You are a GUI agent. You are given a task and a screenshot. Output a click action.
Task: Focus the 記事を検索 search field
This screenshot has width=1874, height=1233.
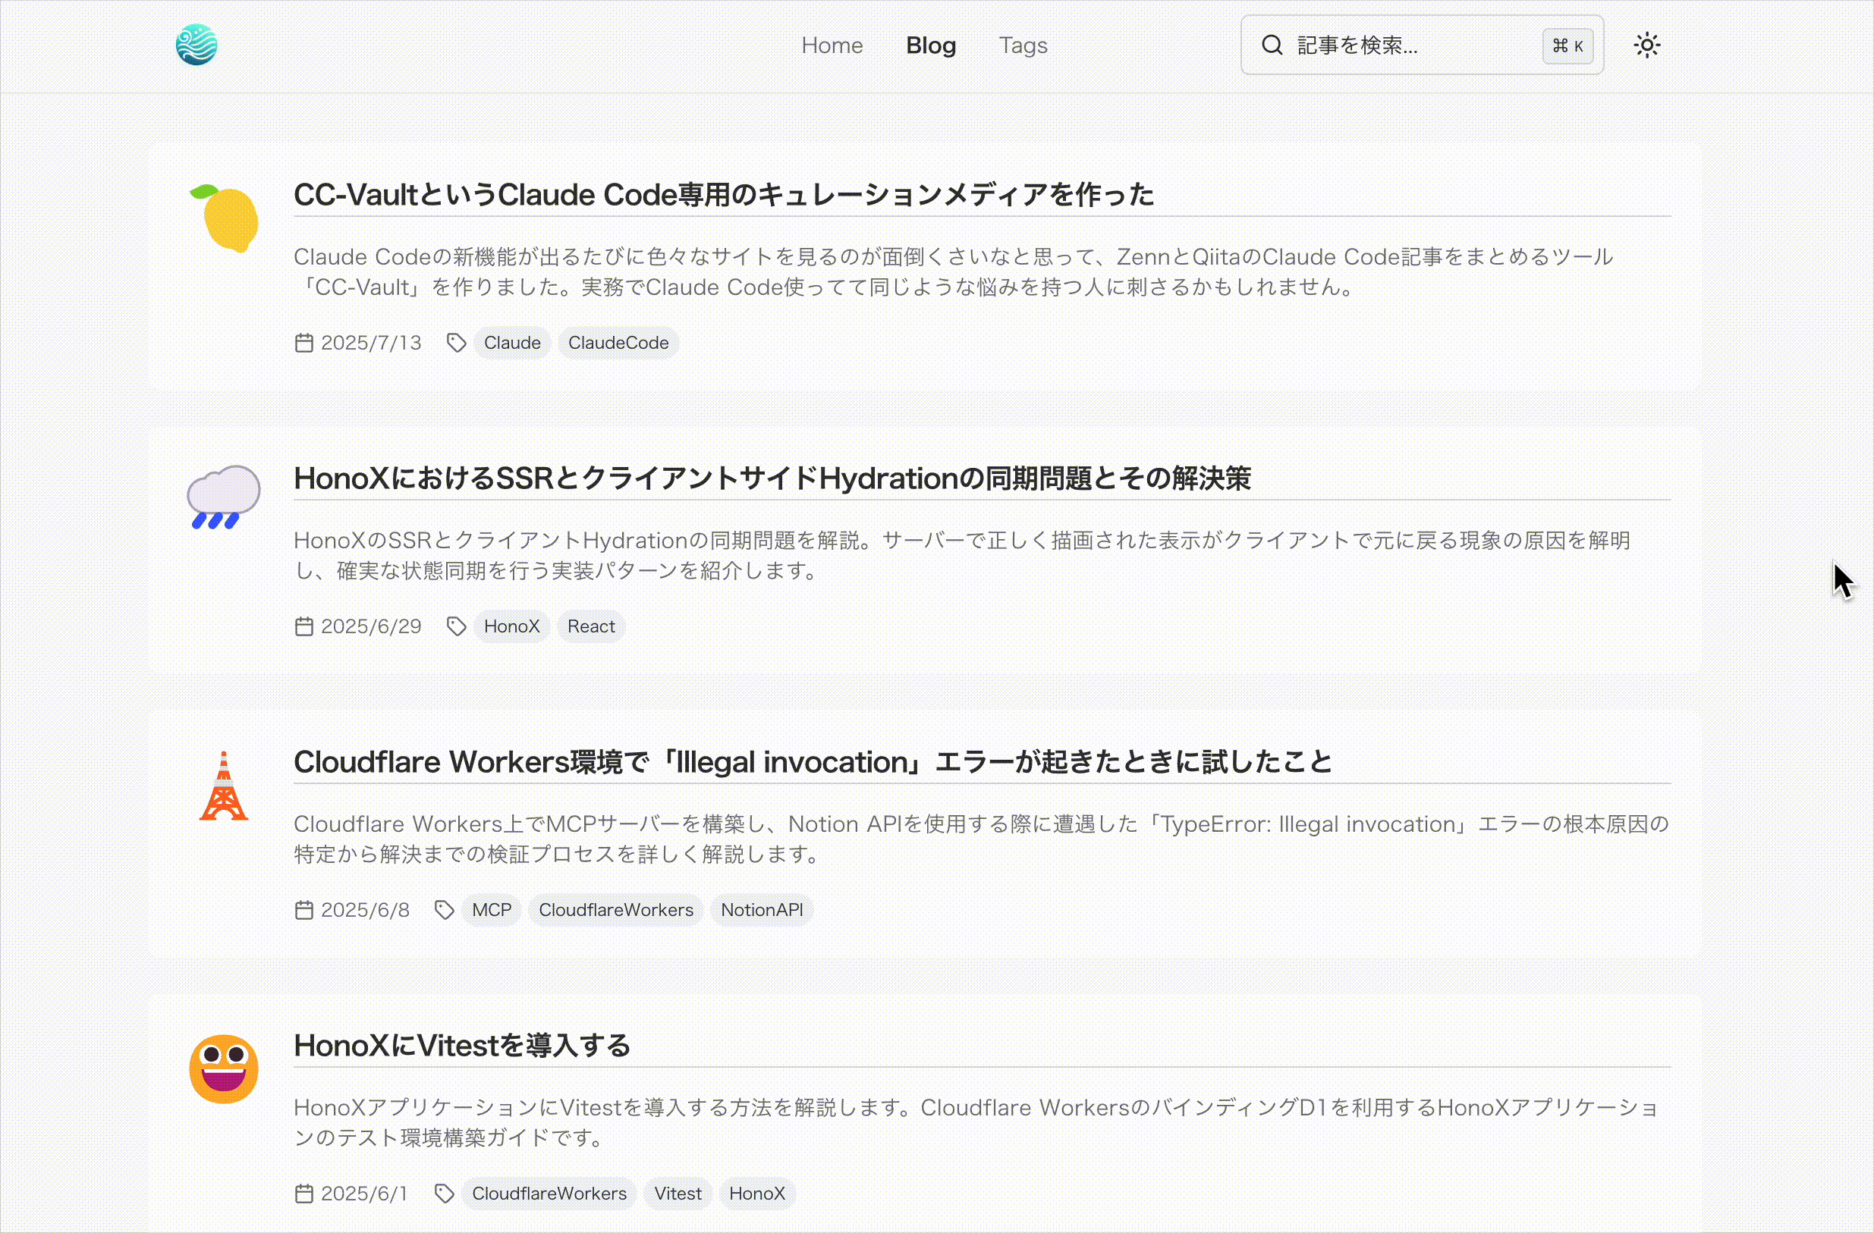pyautogui.click(x=1410, y=45)
